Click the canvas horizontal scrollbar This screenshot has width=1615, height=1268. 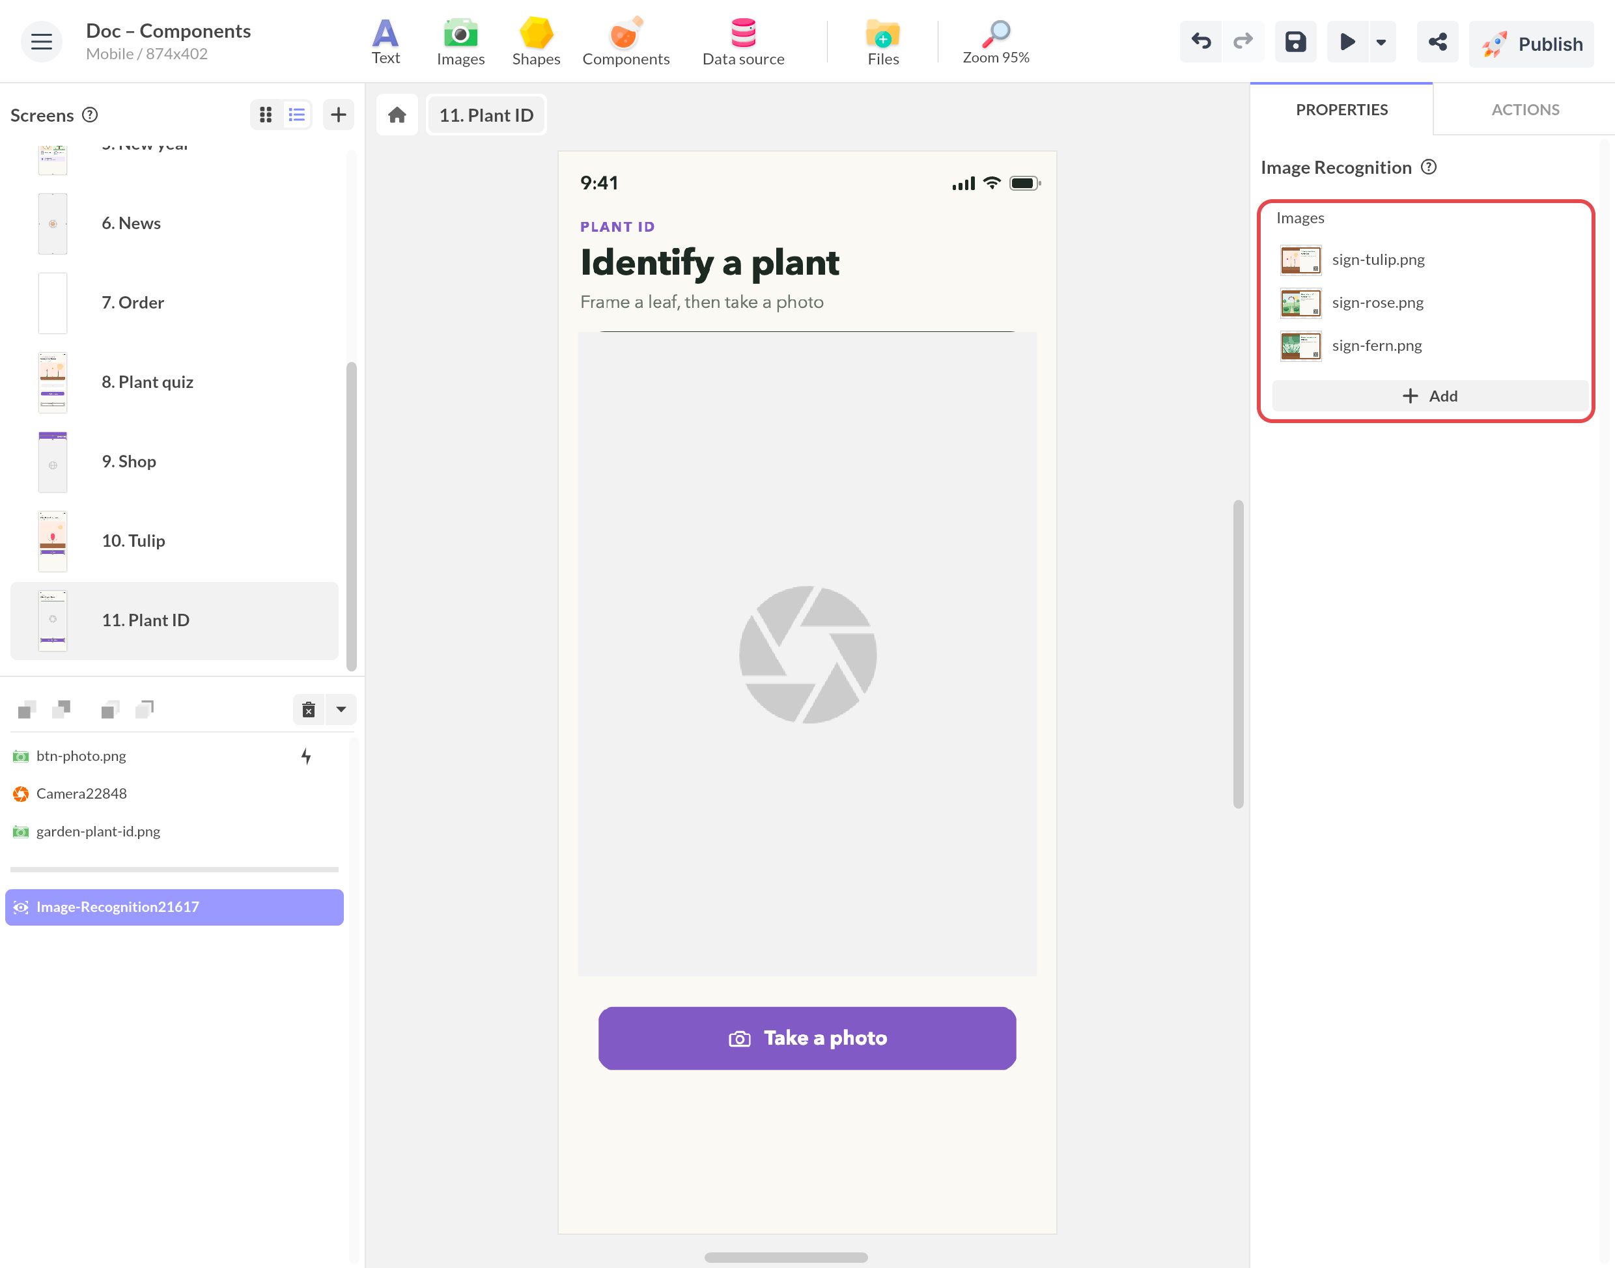coord(785,1258)
